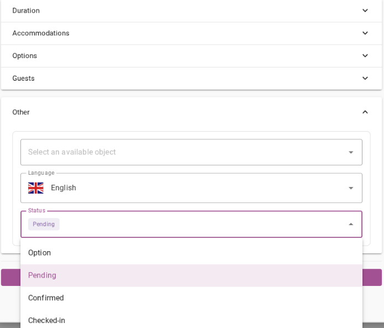This screenshot has height=328, width=384.
Task: Click the Accommodations chevron arrow
Action: tap(365, 33)
